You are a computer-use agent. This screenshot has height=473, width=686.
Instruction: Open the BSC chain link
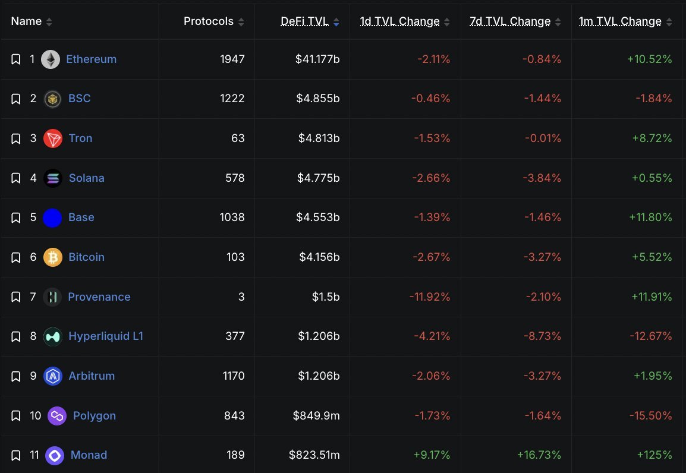[x=80, y=99]
